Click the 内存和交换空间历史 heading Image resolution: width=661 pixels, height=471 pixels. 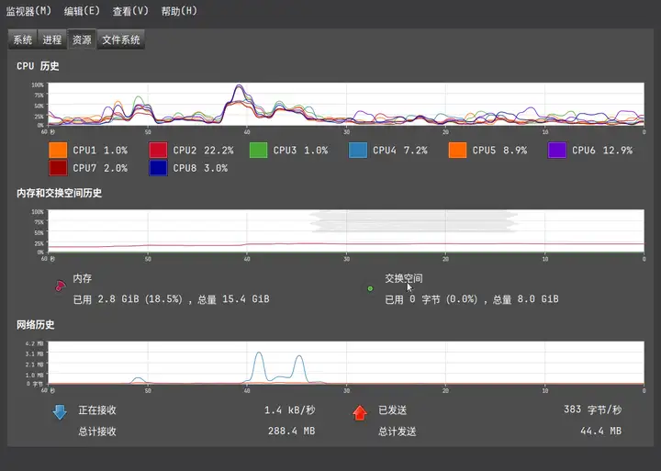click(x=60, y=193)
